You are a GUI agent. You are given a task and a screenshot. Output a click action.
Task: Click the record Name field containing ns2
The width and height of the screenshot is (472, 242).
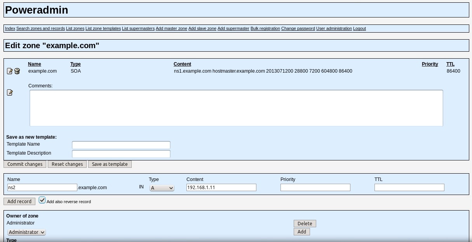pyautogui.click(x=42, y=188)
